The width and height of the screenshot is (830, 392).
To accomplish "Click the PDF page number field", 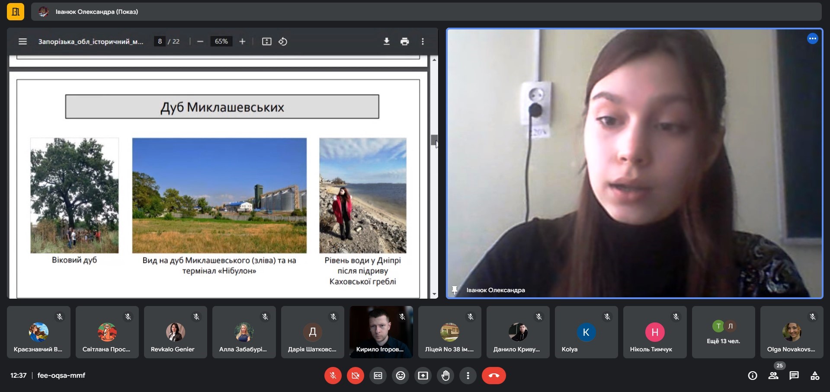I will click(x=160, y=41).
